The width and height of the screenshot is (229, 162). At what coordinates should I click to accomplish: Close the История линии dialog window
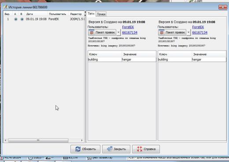[223, 7]
